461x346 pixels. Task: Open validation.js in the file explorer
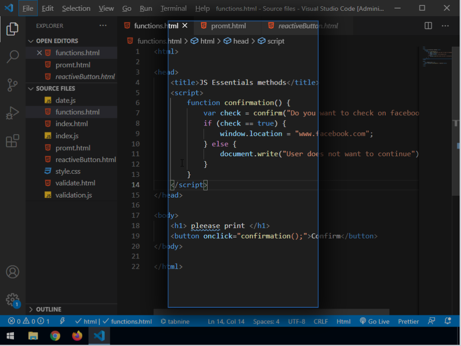click(x=73, y=195)
